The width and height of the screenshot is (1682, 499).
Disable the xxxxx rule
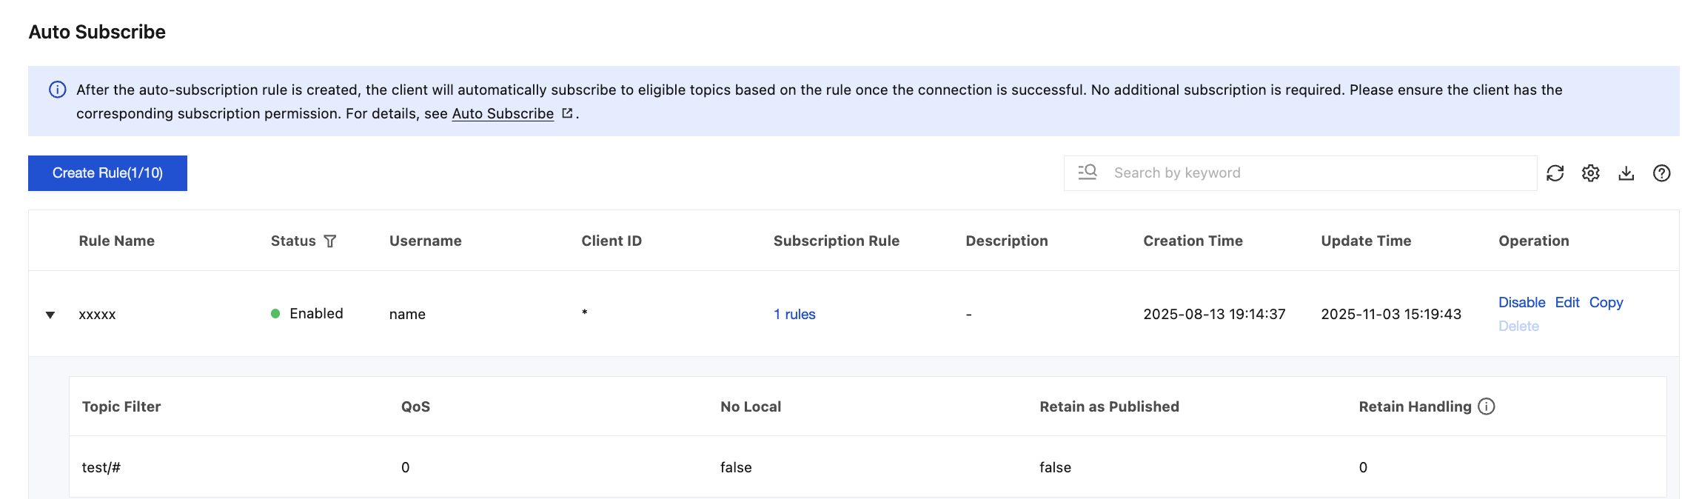tap(1521, 302)
